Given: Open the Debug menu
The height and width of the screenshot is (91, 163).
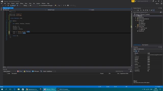Looking at the screenshot, I should click(22, 3).
